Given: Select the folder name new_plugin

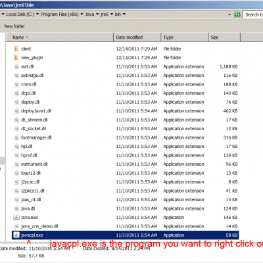Looking at the screenshot, I should [32, 58].
